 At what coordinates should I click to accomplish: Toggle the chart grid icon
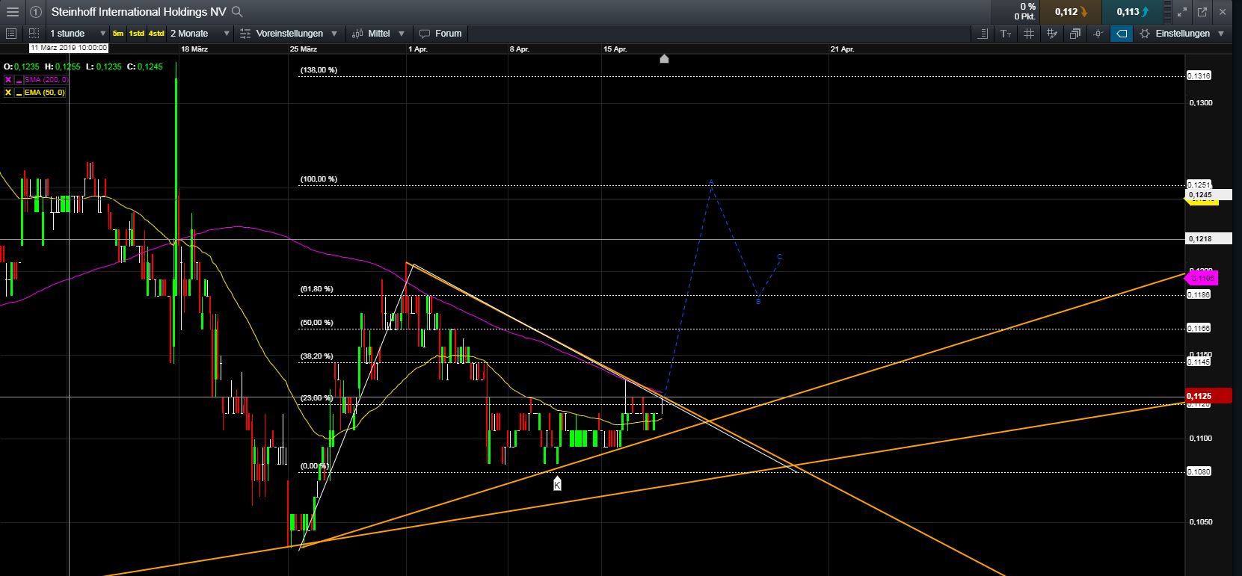pyautogui.click(x=1029, y=34)
